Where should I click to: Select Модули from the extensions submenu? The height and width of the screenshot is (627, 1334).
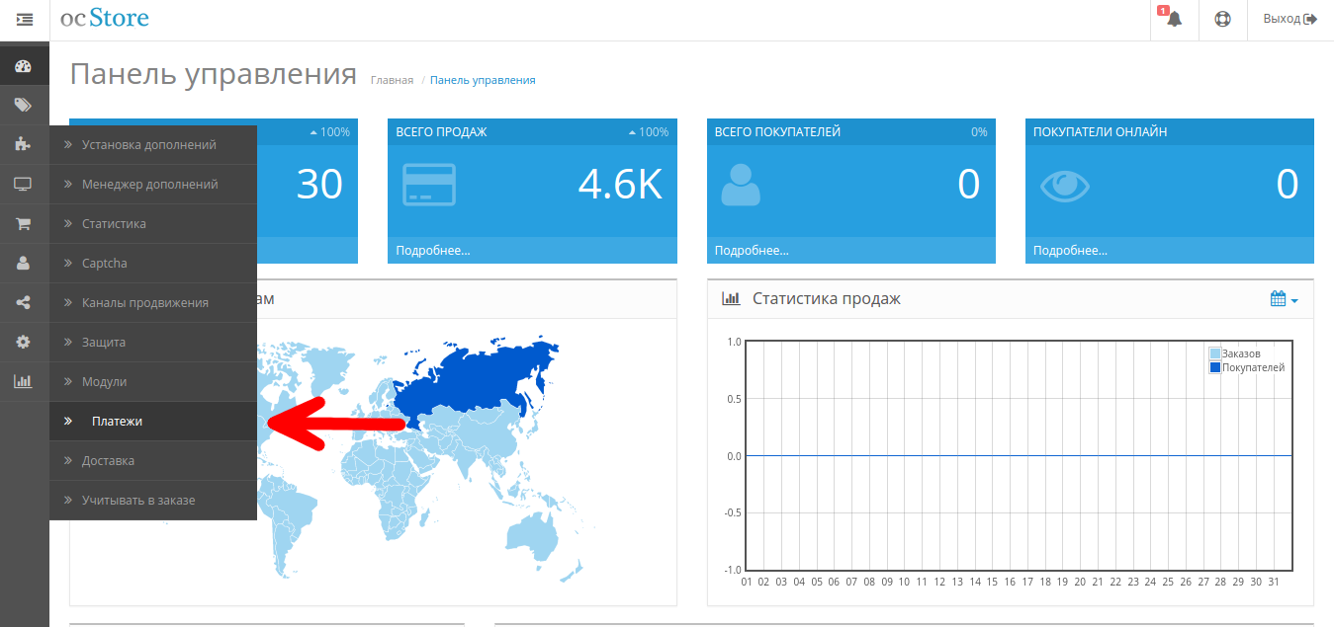click(104, 382)
